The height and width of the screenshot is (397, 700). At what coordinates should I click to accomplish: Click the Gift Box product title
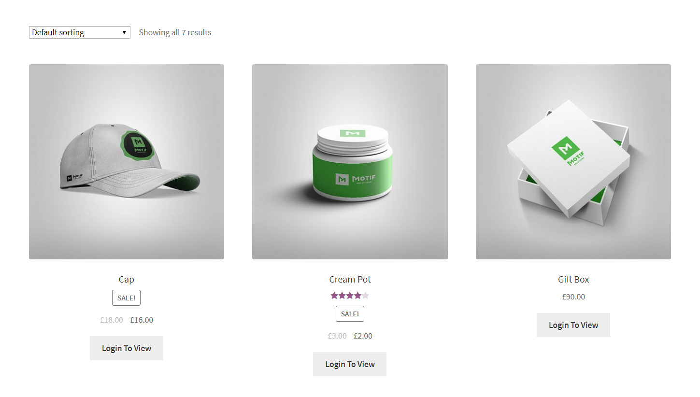pyautogui.click(x=573, y=279)
